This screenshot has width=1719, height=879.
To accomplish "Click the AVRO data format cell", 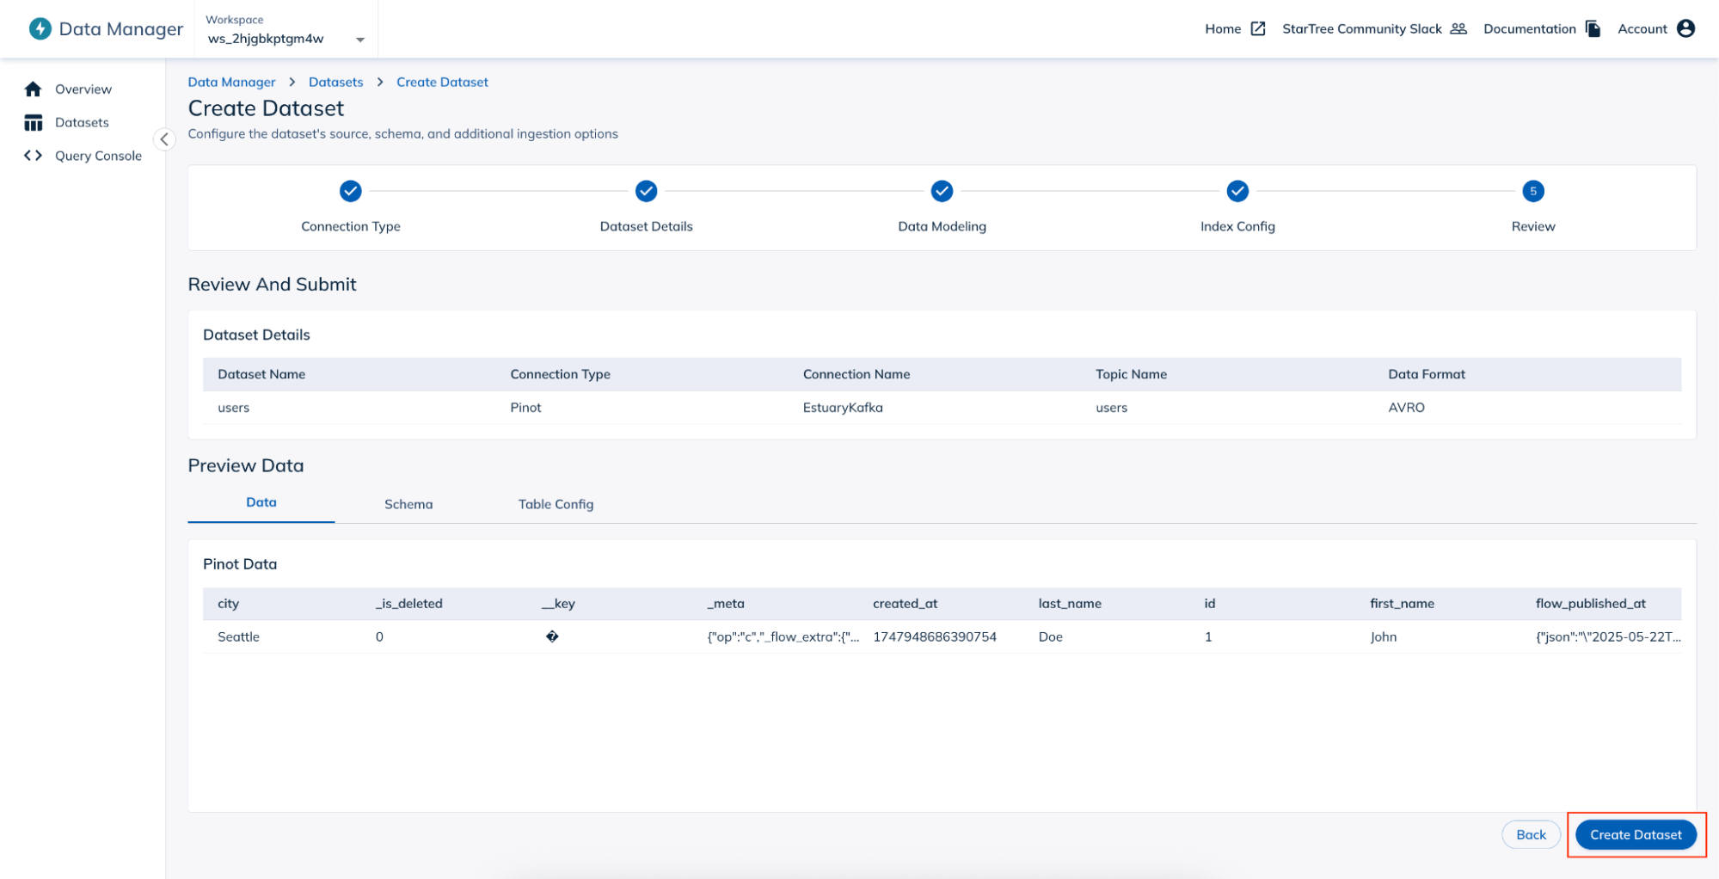I will (1406, 408).
